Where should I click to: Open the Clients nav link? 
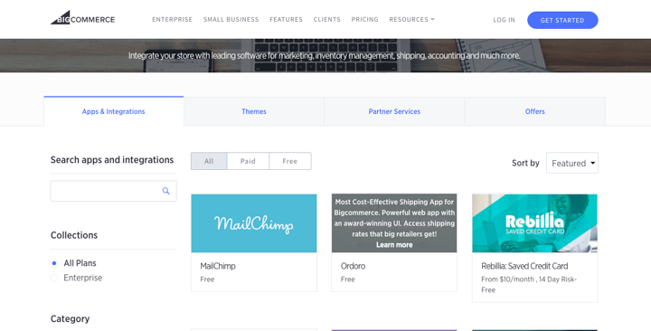click(x=326, y=20)
